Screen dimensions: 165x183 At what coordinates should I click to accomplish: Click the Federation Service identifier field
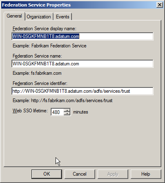(82, 91)
